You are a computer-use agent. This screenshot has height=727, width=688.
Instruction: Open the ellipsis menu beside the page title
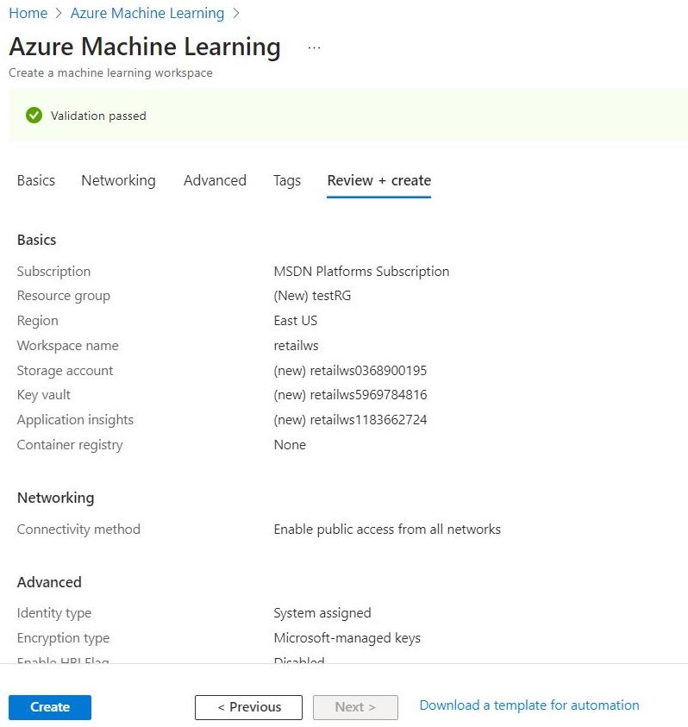point(314,47)
